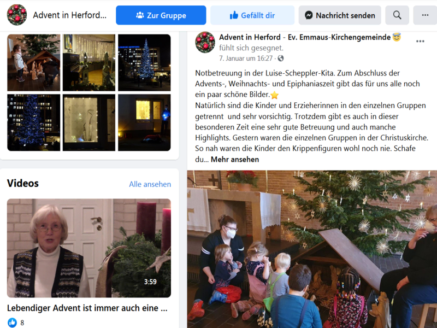
Task: Toggle the 'Gefällt dir' like button
Action: coord(252,15)
